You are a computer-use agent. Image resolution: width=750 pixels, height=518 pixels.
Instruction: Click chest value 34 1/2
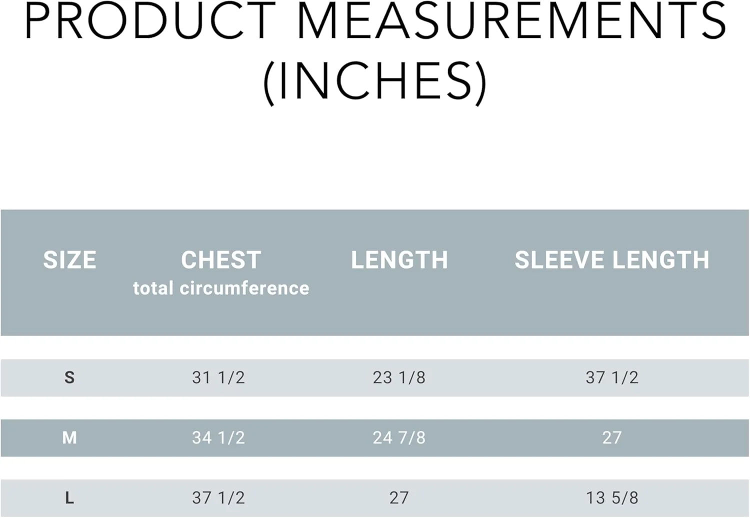coord(218,438)
